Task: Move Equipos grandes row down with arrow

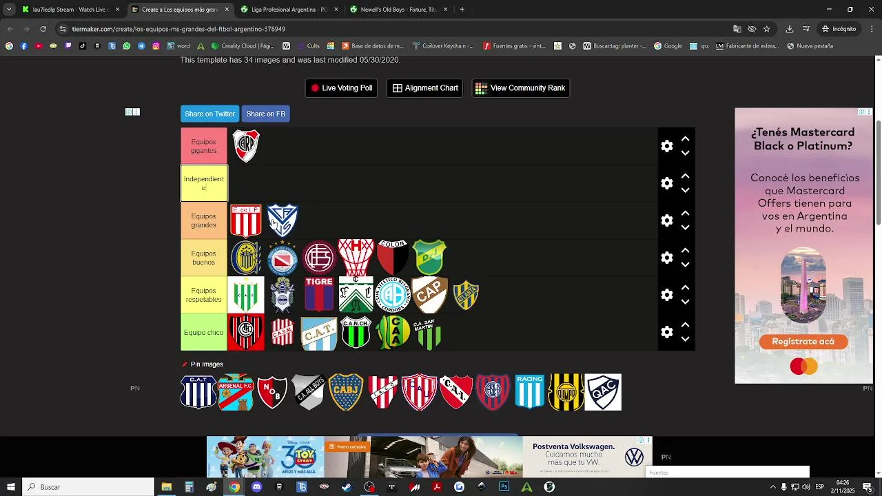Action: point(685,227)
